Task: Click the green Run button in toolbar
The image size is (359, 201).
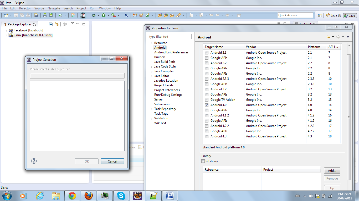Action: [x=104, y=15]
